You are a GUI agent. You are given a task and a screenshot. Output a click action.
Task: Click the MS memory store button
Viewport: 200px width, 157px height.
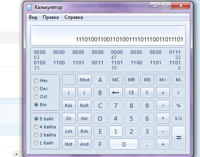coord(147,80)
